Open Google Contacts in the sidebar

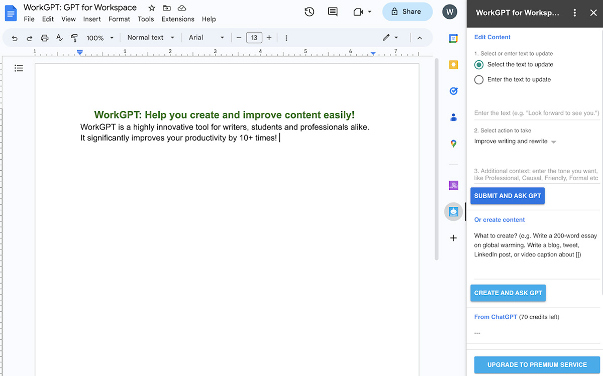(454, 117)
